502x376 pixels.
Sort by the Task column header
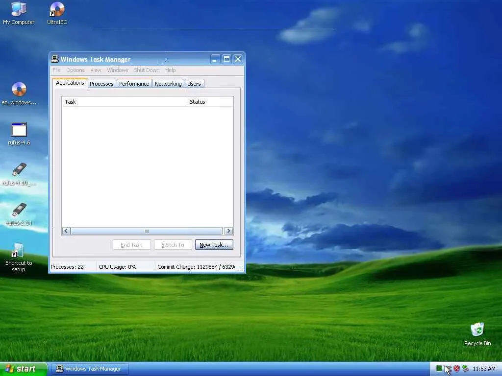click(x=124, y=102)
